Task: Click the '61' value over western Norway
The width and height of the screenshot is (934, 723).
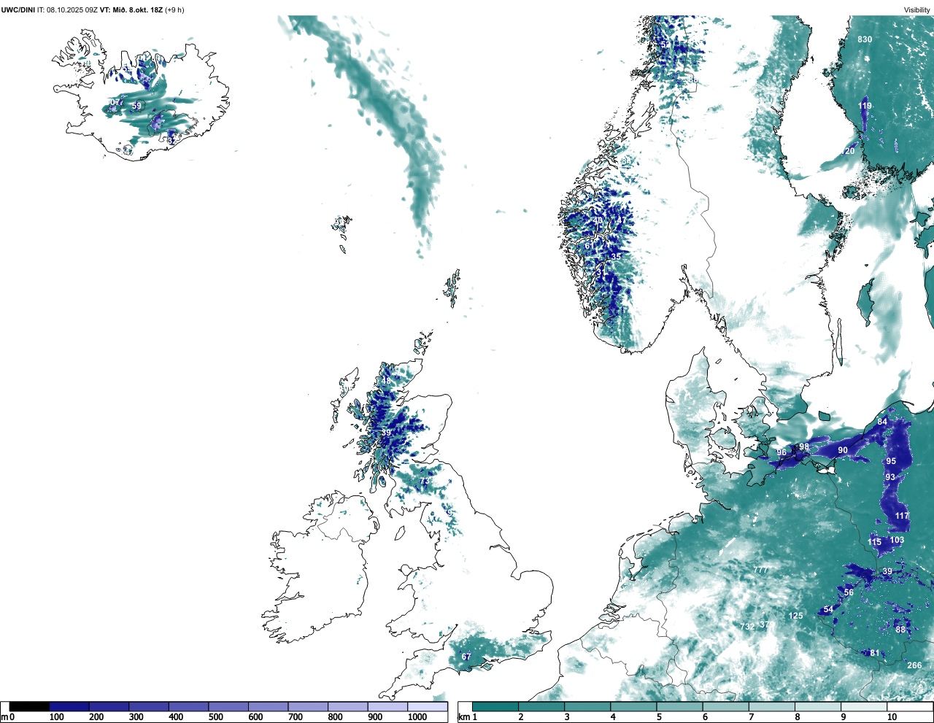Action: pos(590,246)
